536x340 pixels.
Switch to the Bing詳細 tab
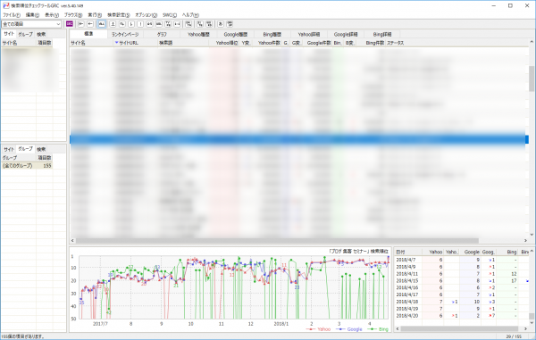pos(382,34)
